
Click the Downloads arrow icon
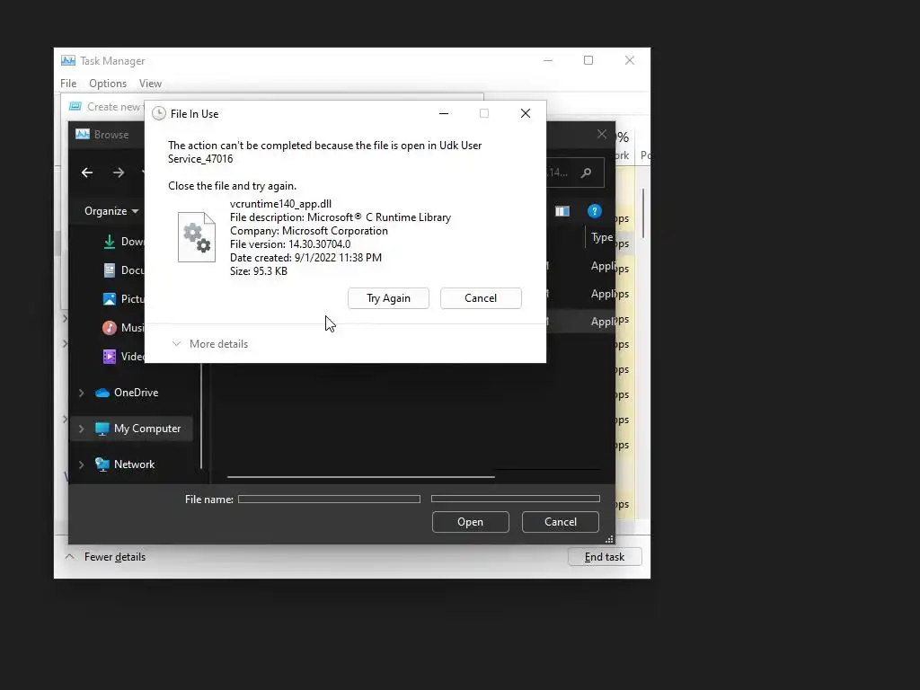[109, 241]
